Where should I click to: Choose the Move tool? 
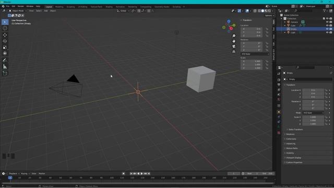5,35
